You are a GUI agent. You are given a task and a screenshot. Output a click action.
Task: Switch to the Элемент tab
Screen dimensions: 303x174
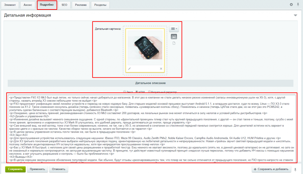(x=10, y=5)
